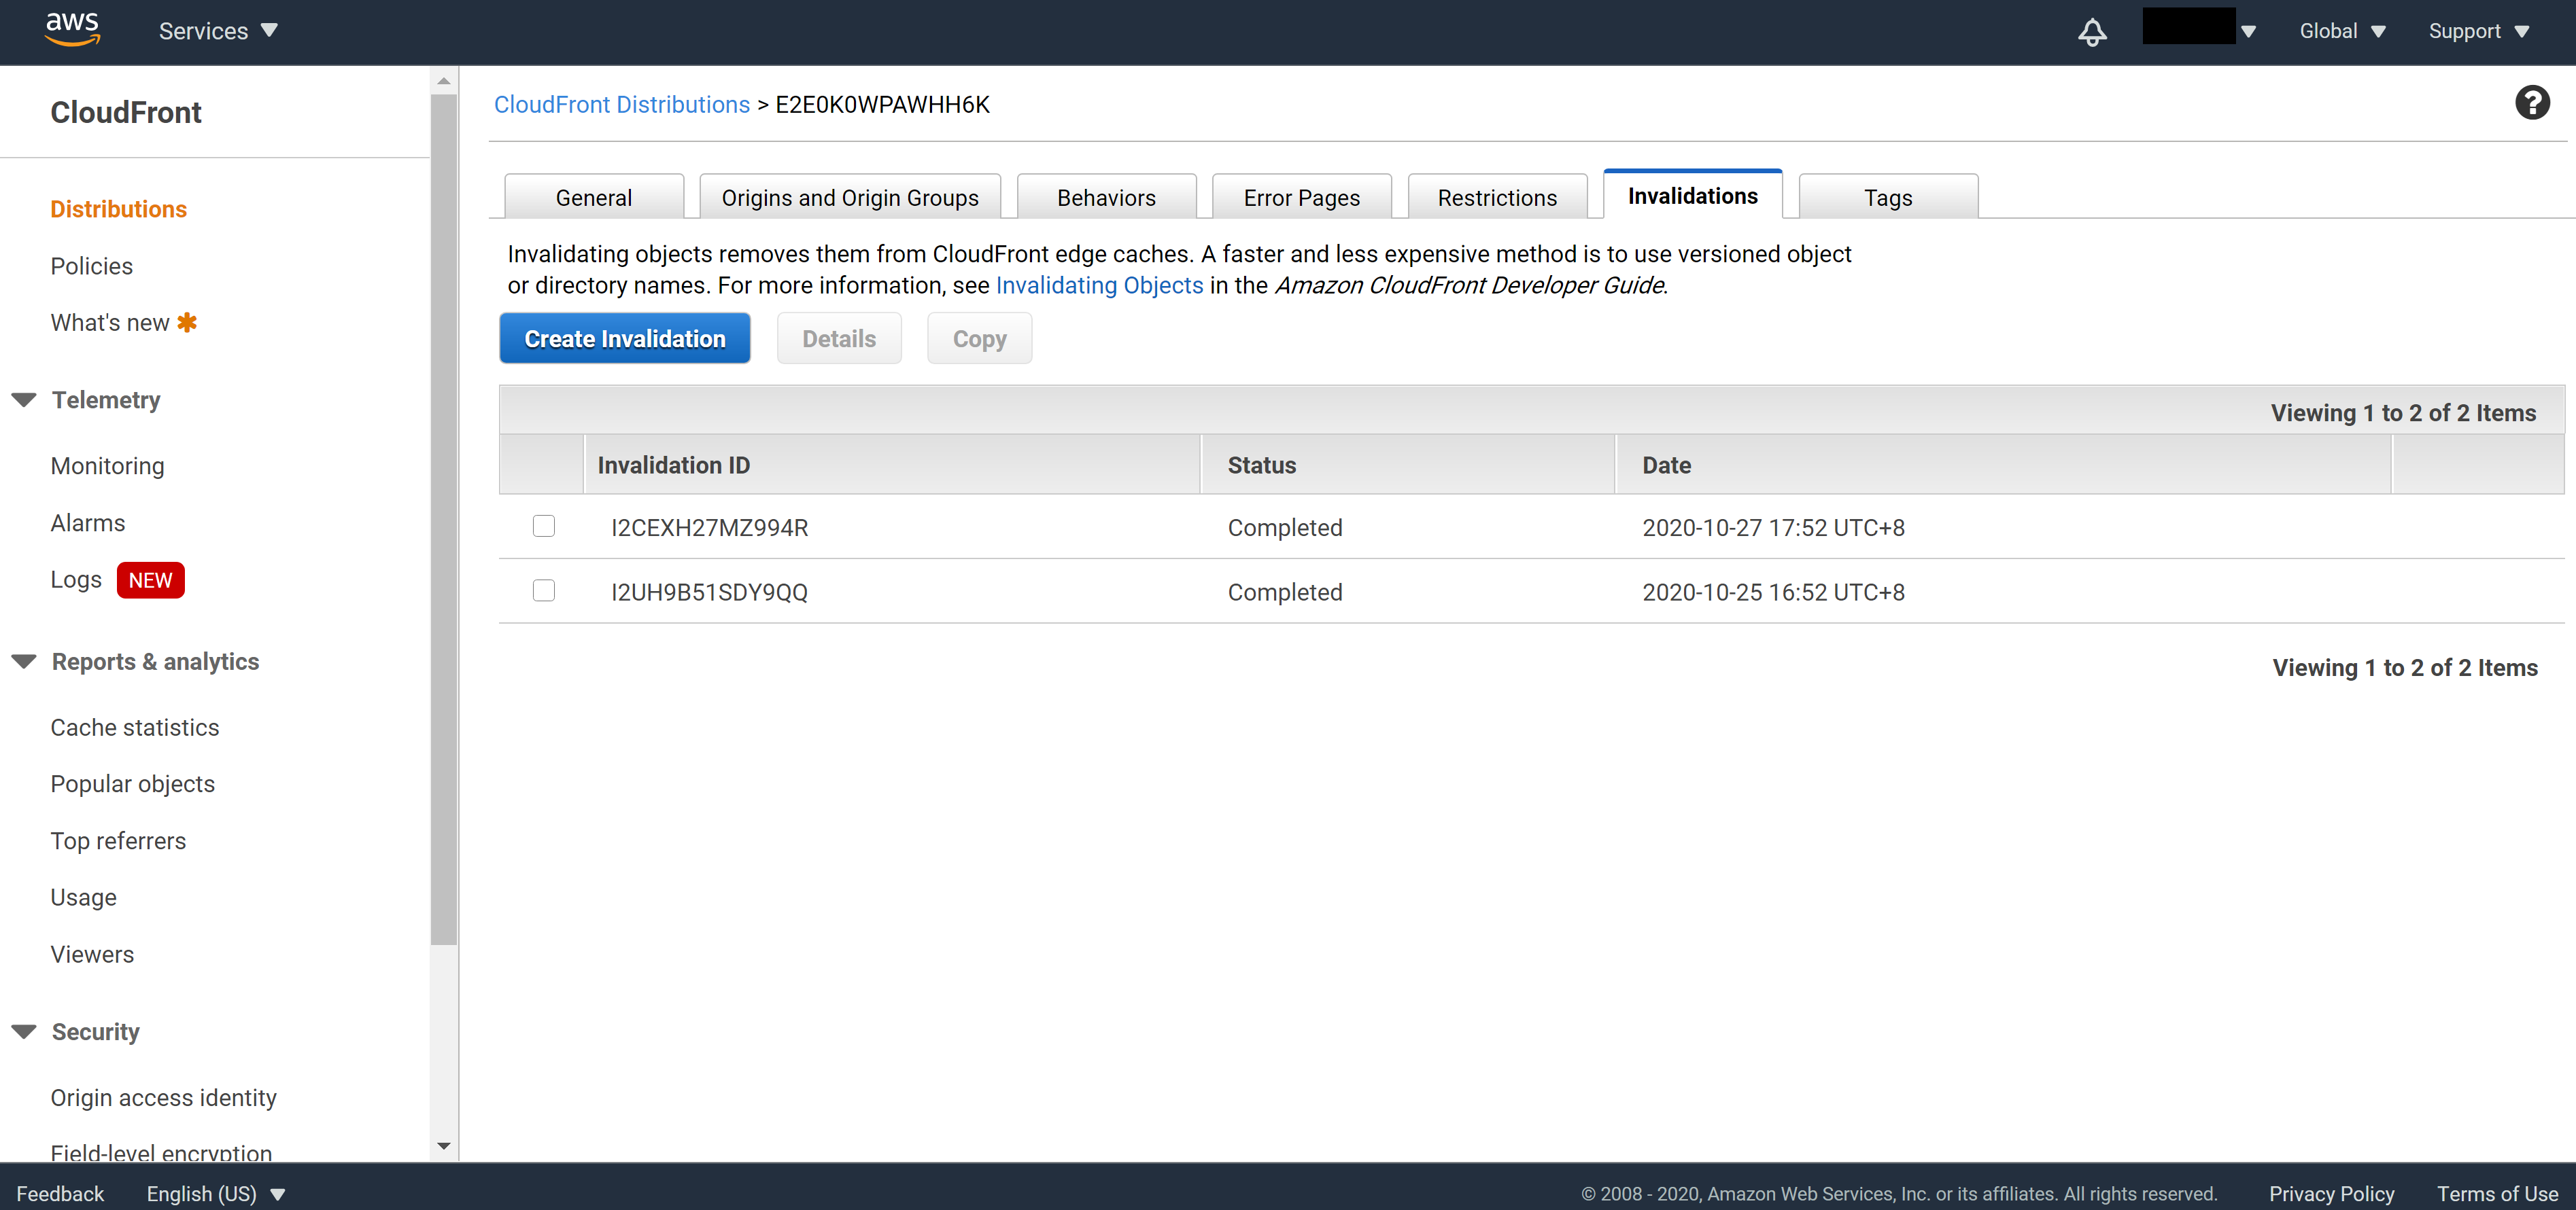Open Usage report

coord(84,897)
